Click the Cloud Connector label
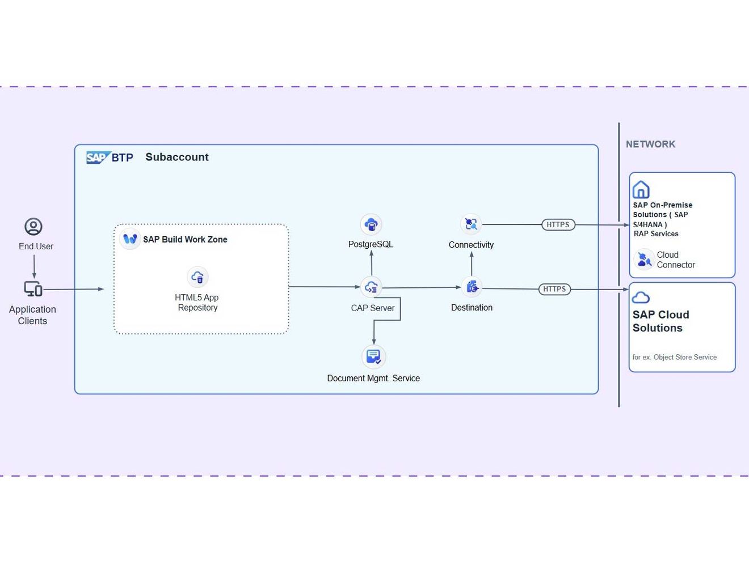 coord(676,260)
